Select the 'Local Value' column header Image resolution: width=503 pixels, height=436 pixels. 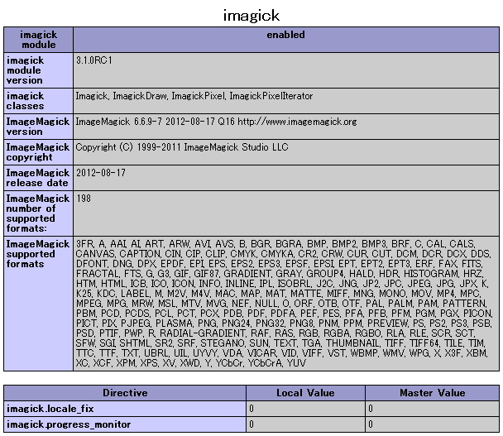pyautogui.click(x=306, y=393)
